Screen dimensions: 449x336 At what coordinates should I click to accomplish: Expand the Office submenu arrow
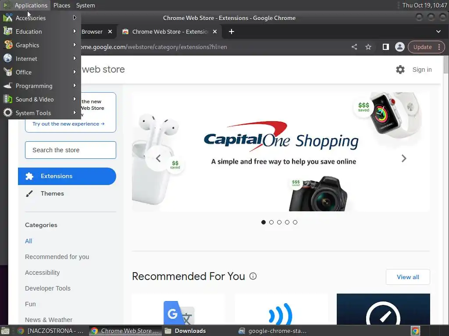75,72
